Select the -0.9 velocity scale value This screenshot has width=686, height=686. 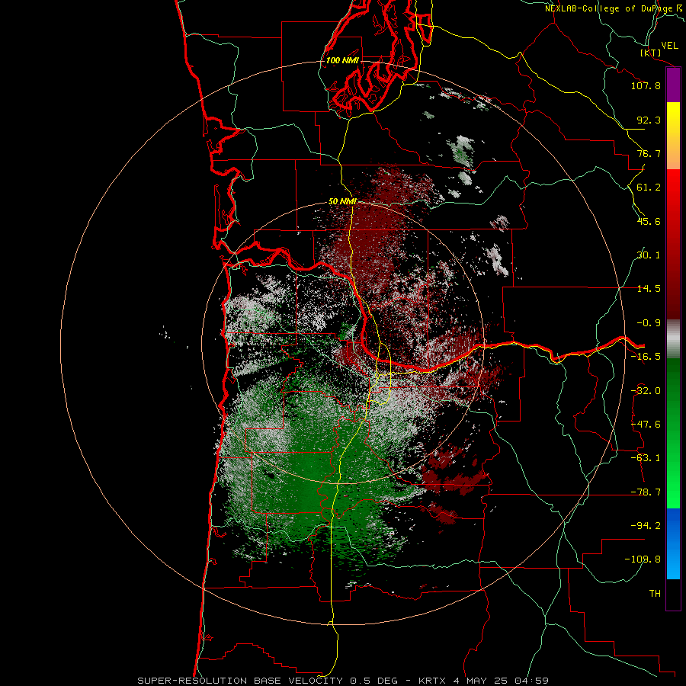tap(649, 323)
